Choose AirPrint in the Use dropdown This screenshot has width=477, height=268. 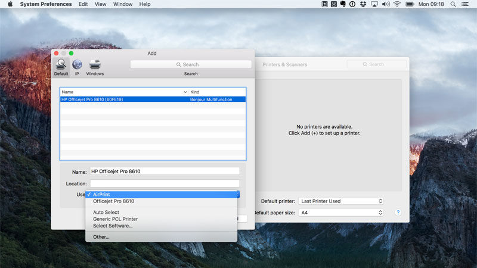click(162, 195)
